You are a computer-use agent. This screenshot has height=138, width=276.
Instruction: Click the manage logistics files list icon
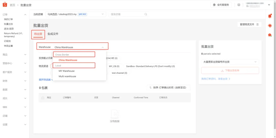click(258, 24)
